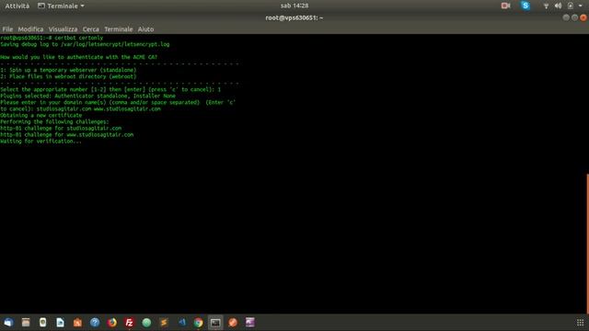Minimize the terminal window
The image size is (589, 331).
point(566,17)
